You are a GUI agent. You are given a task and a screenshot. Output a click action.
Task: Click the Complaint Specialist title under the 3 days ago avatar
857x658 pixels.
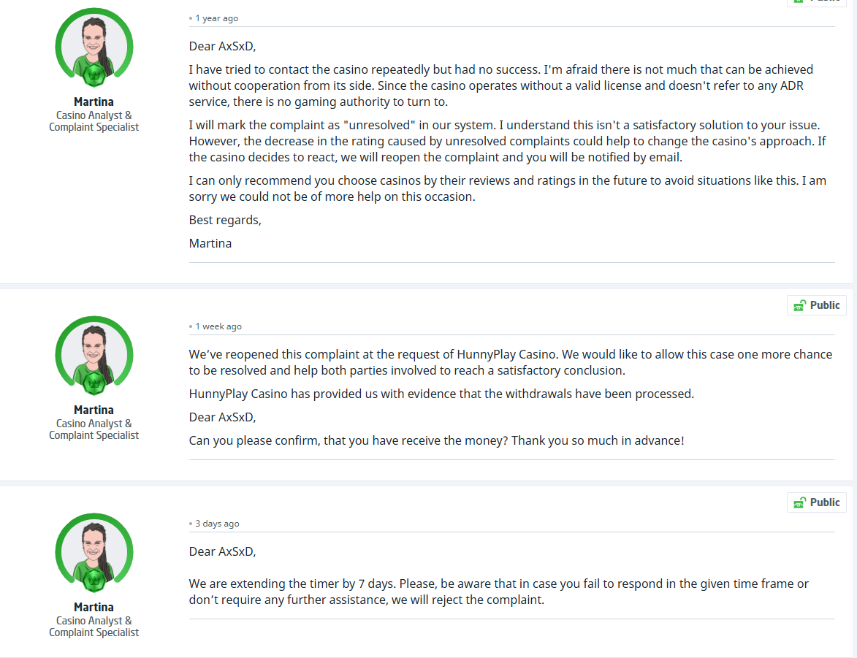tap(94, 632)
